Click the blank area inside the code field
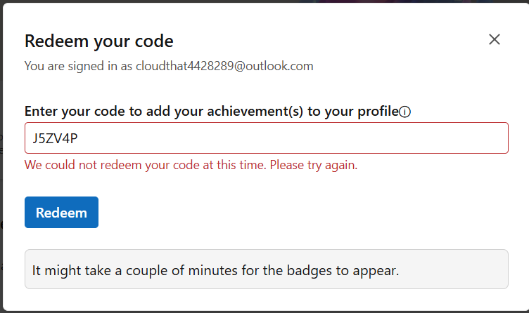The height and width of the screenshot is (313, 529). pos(290,138)
